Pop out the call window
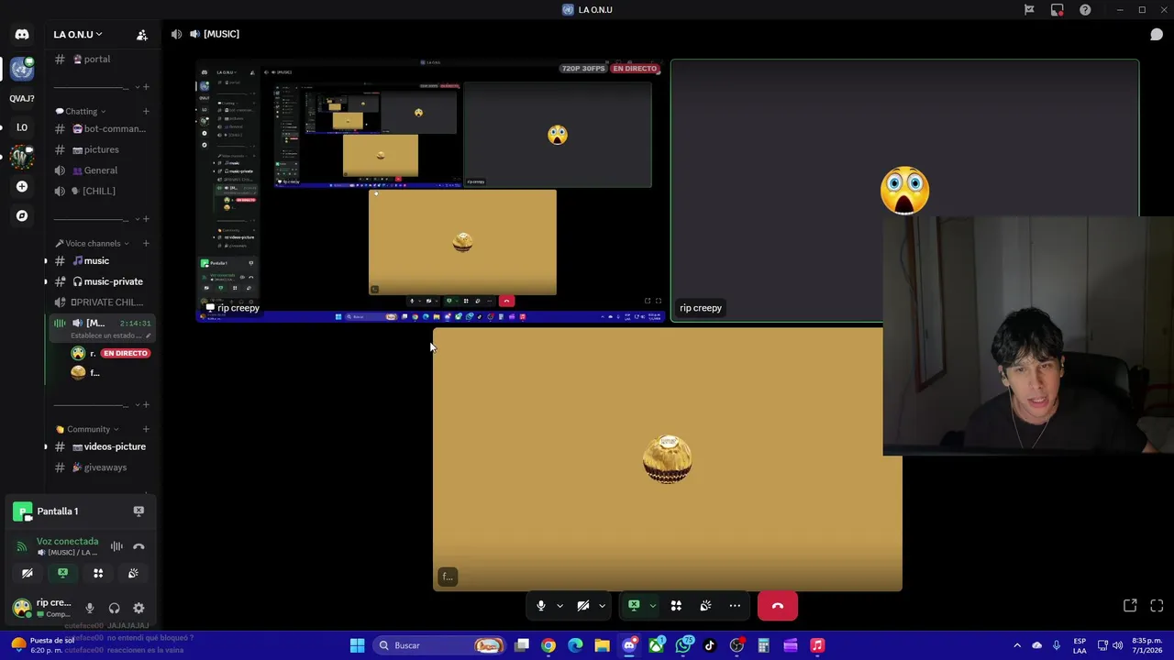The image size is (1174, 660). pos(1130,606)
